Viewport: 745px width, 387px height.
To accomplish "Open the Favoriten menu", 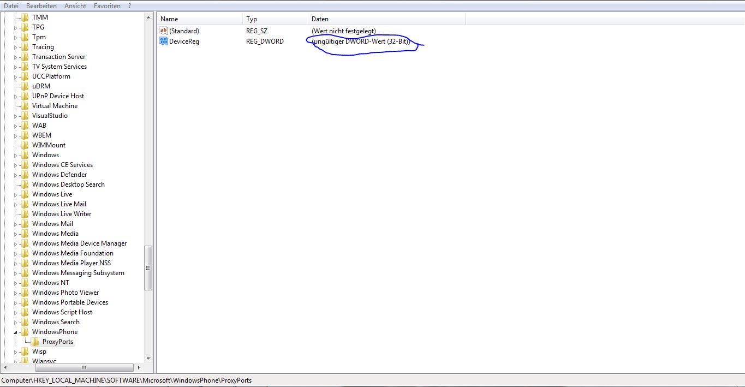I will click(x=107, y=6).
